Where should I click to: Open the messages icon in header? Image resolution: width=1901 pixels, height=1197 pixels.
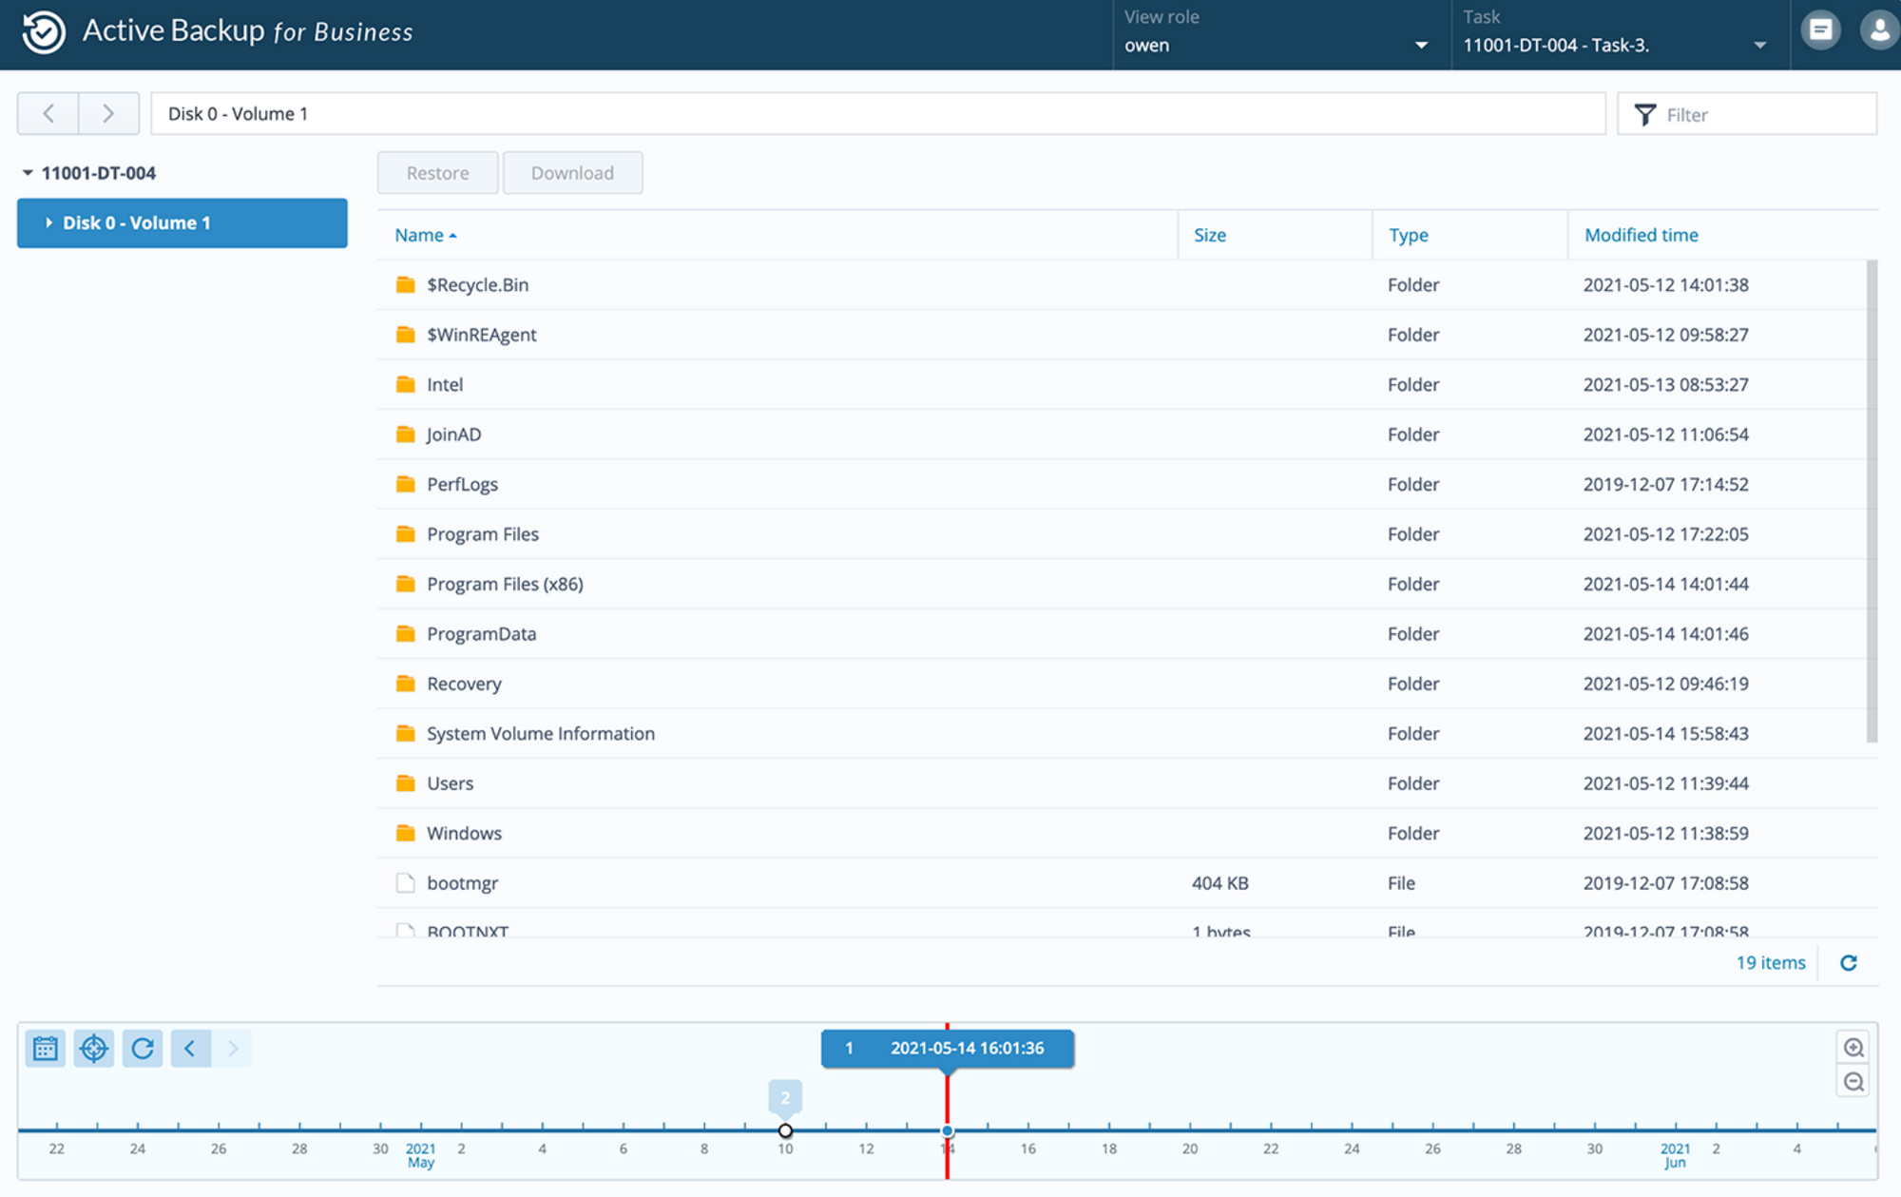point(1820,30)
